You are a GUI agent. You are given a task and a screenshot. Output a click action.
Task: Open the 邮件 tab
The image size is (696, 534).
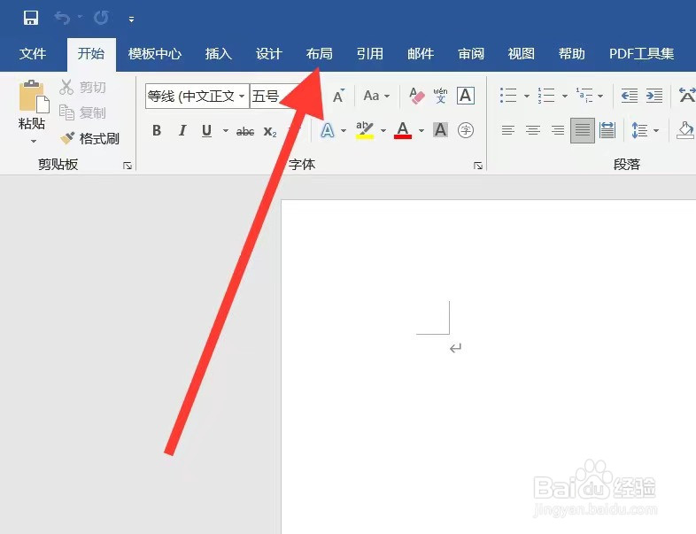tap(421, 54)
